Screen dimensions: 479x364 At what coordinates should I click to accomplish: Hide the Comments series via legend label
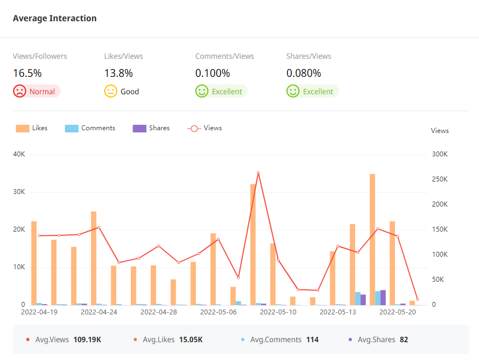pyautogui.click(x=98, y=128)
